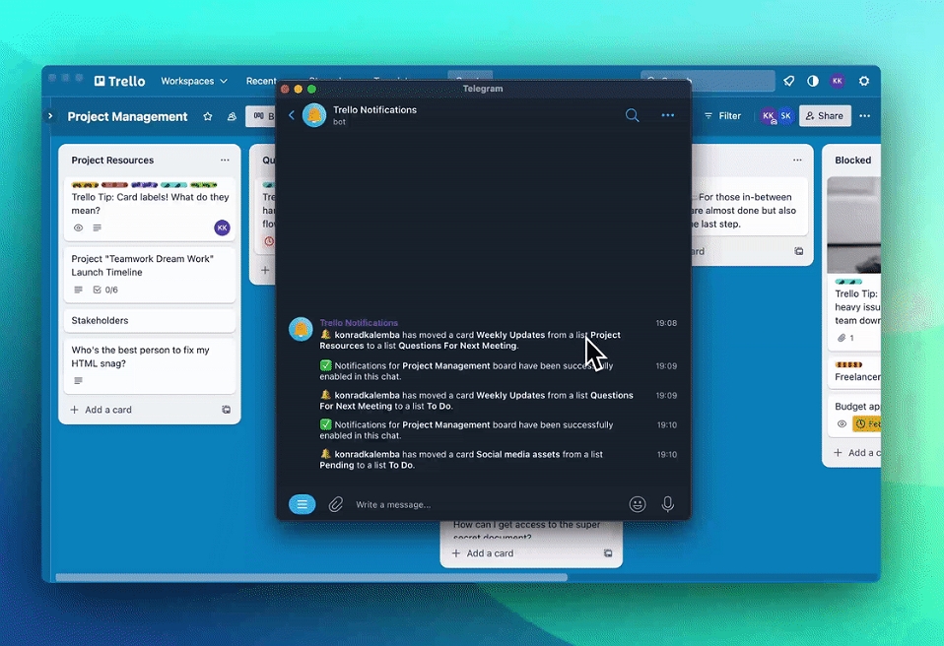Image resolution: width=944 pixels, height=646 pixels.
Task: Open the emoji picker in Telegram
Action: coord(638,504)
